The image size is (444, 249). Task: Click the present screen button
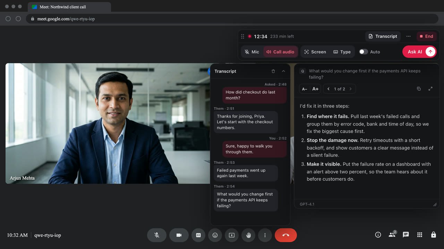(x=232, y=235)
